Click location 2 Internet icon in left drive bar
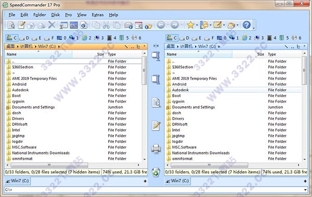 point(87,38)
